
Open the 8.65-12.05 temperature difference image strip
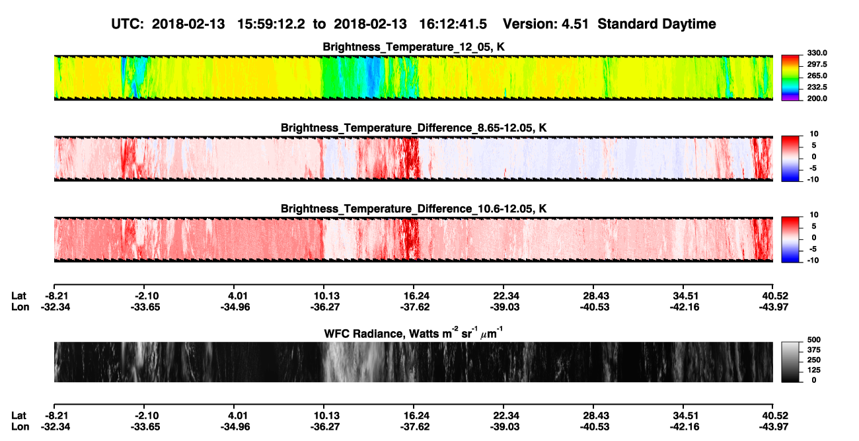coord(413,159)
